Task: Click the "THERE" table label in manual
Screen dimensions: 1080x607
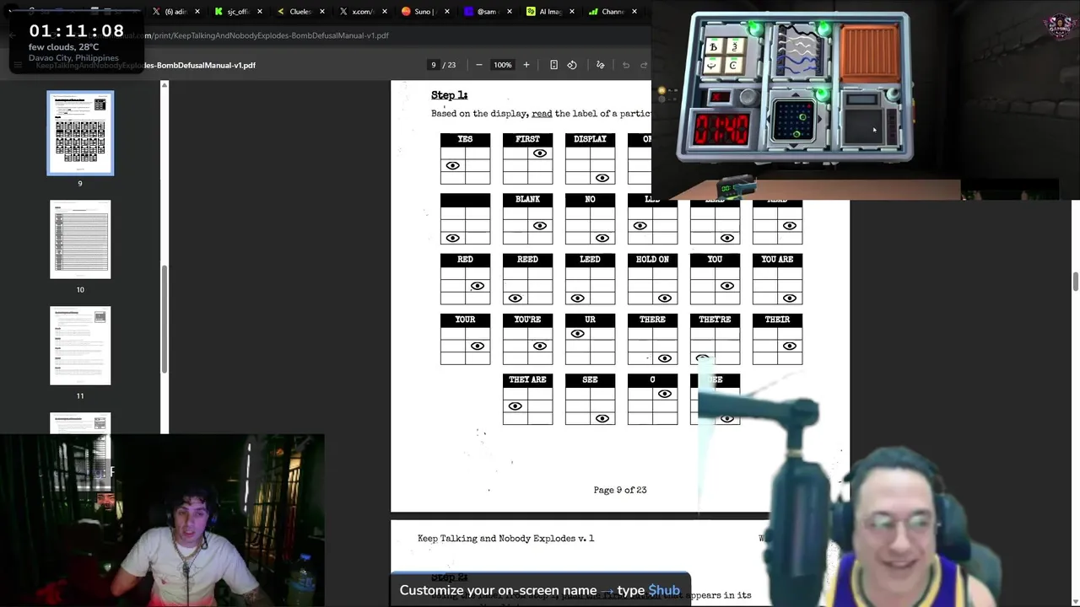Action: 652,320
